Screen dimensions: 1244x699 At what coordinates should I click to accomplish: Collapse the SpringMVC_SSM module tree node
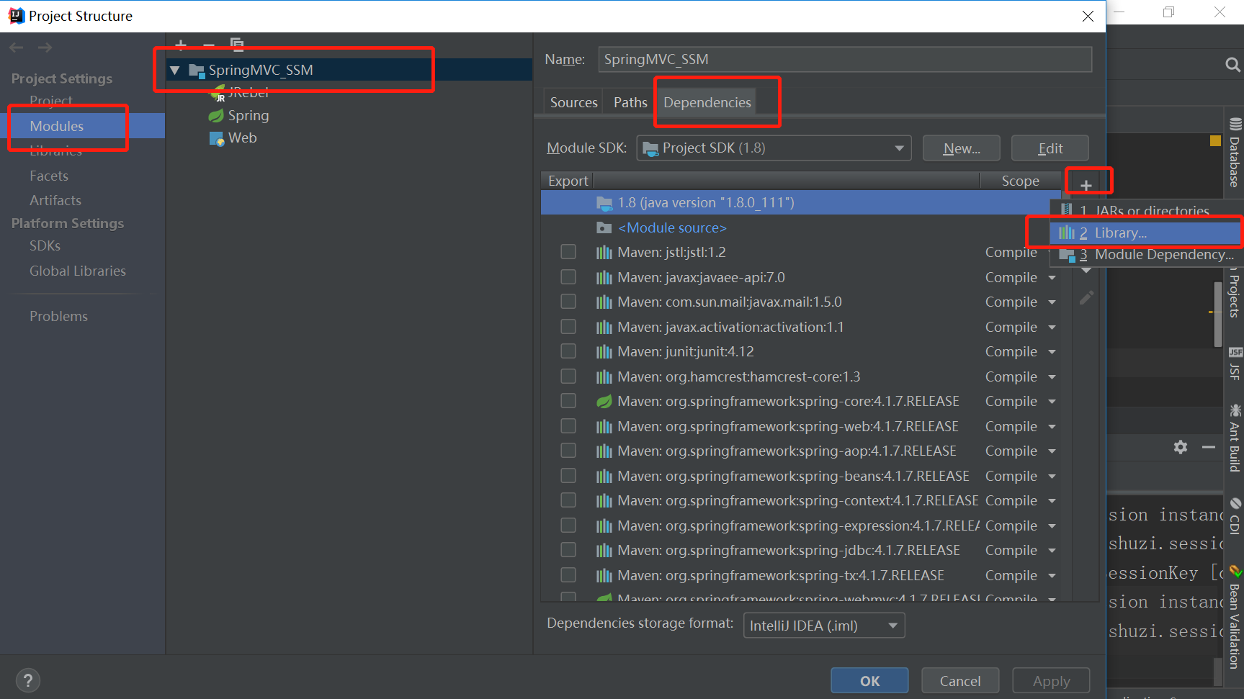coord(174,70)
